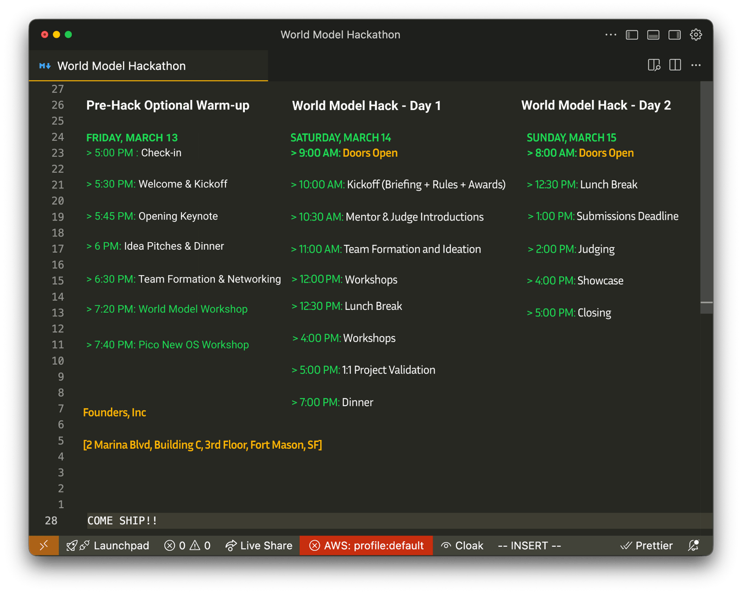The width and height of the screenshot is (742, 594).
Task: Open Markdown preview to the side
Action: coord(654,65)
